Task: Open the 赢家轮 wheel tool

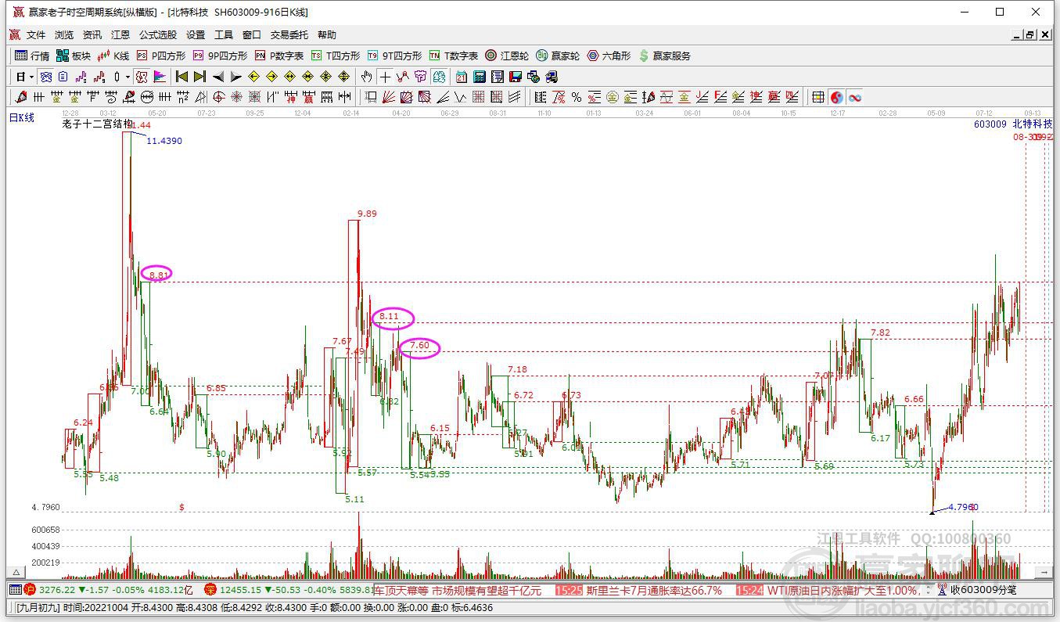Action: tap(558, 56)
